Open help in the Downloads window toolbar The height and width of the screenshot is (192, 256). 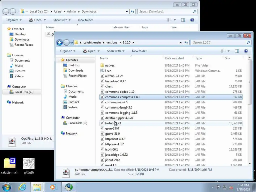point(192,20)
